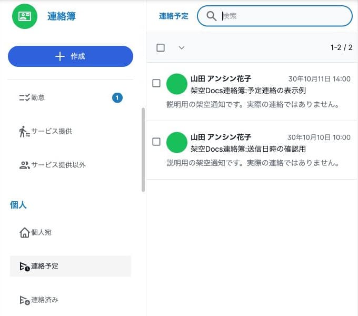Click the 連絡済み sent icon

tap(25, 300)
